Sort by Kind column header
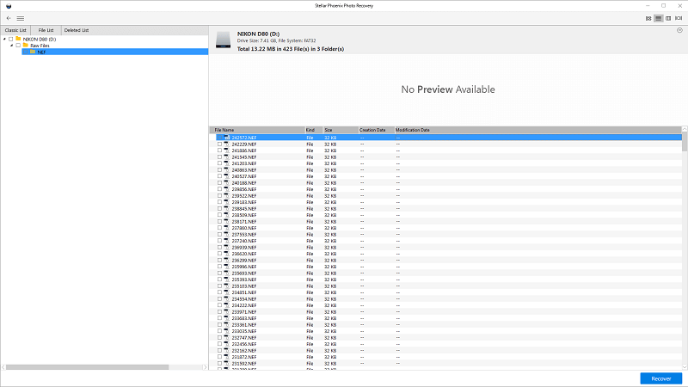 (x=314, y=130)
